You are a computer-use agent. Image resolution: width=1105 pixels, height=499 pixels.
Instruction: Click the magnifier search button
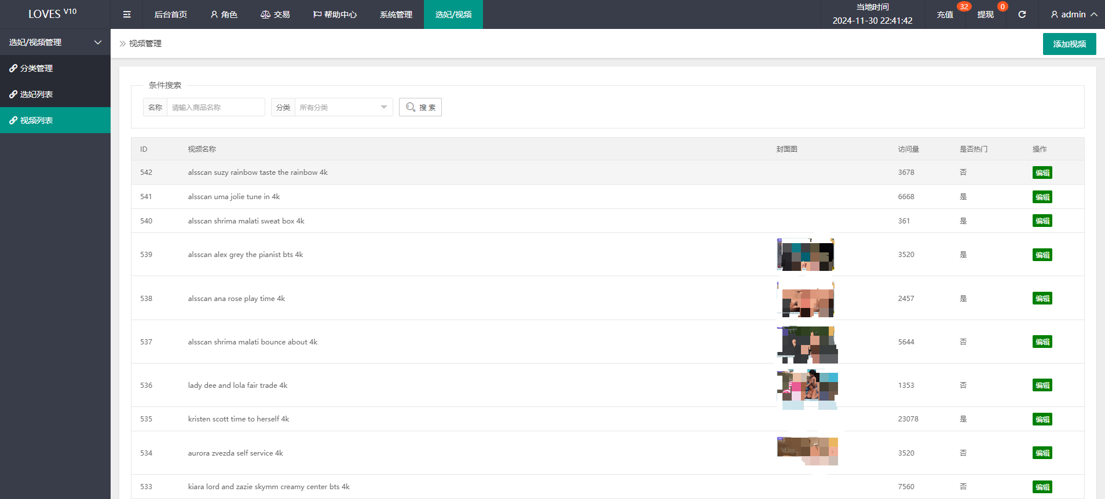pyautogui.click(x=420, y=107)
